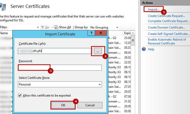The height and width of the screenshot is (114, 190).
Task: Select Create Certificate Request... action
Action: point(166,16)
